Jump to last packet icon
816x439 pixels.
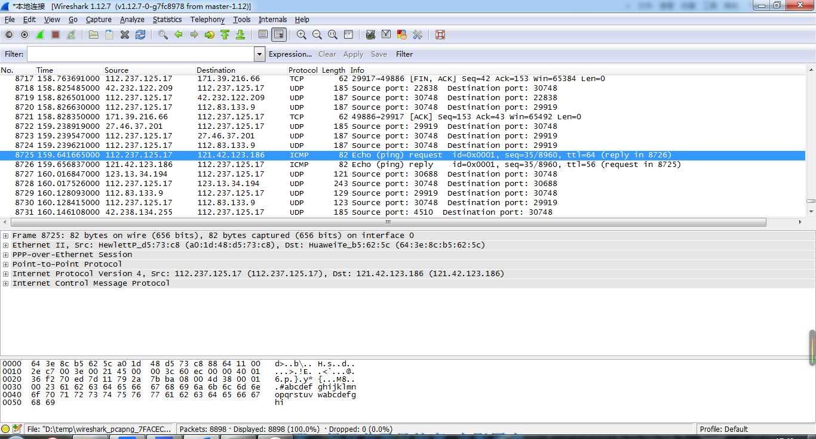point(240,35)
